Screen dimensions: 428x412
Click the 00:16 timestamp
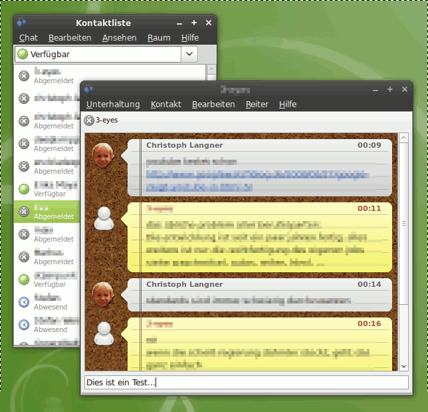[369, 323]
